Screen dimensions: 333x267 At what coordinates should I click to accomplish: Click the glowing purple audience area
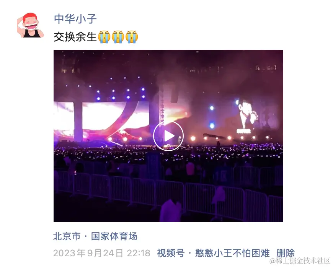(x=168, y=153)
